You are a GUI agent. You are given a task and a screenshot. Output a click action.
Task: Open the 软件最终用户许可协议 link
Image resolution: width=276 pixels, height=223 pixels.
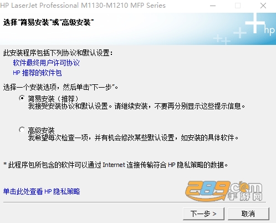[x=46, y=63]
